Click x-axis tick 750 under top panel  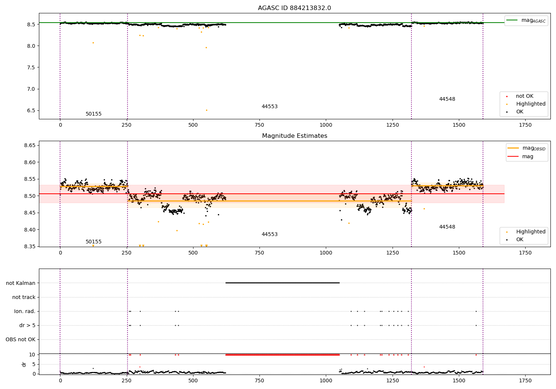(259, 125)
